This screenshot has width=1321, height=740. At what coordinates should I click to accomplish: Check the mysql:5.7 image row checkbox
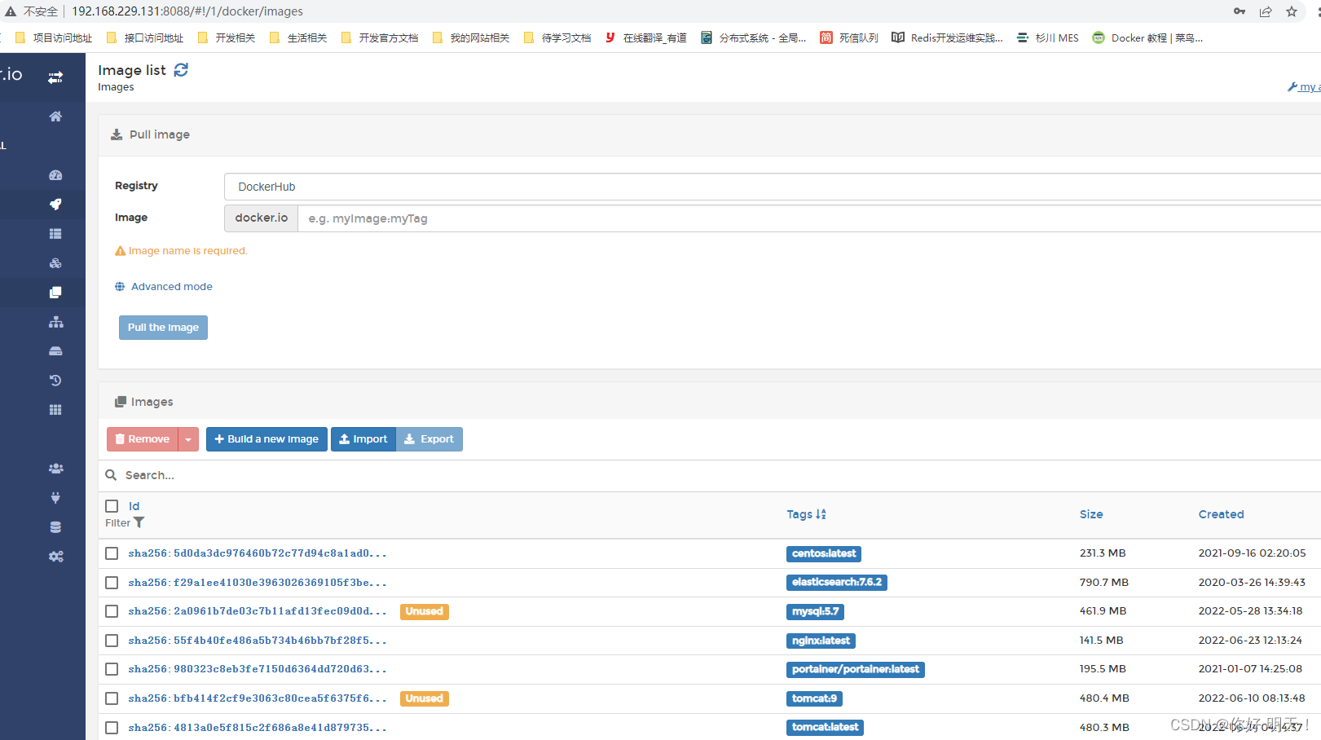(112, 611)
